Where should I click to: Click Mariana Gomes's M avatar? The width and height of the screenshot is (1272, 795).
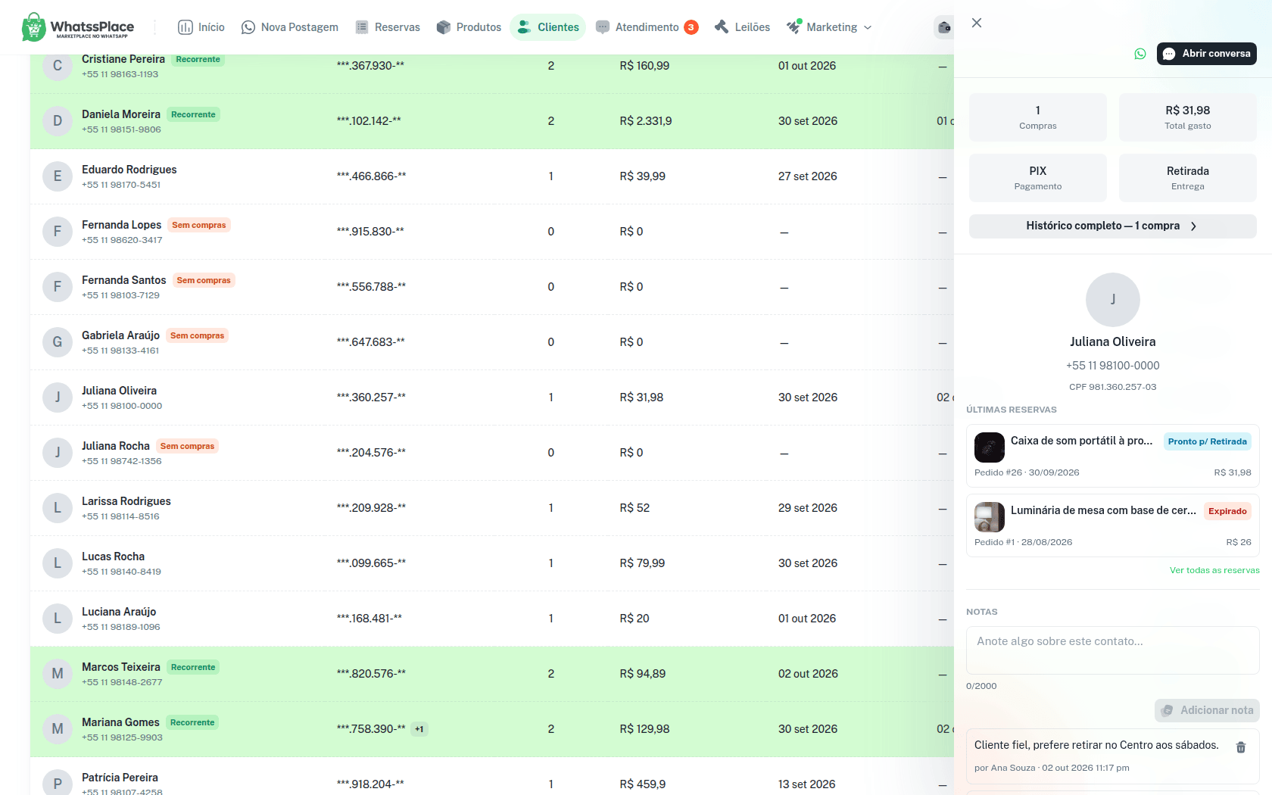[x=58, y=729]
